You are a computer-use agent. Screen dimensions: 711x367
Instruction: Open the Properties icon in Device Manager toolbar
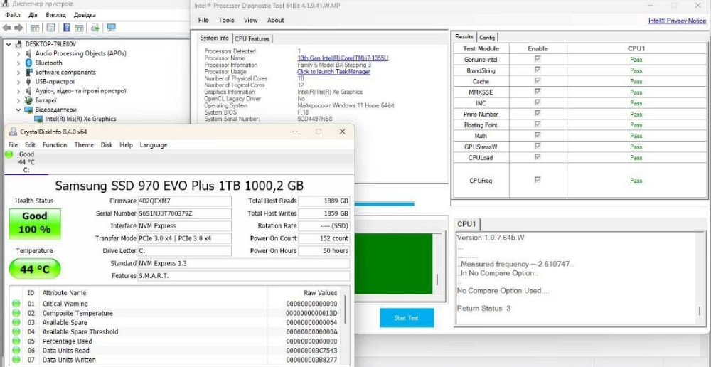50,28
